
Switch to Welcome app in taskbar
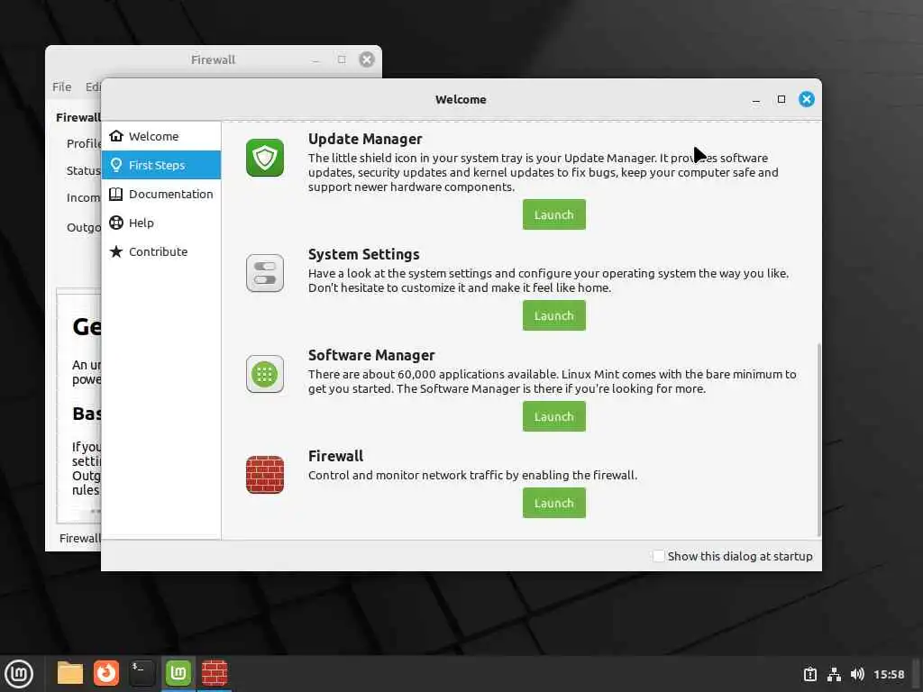pos(178,673)
